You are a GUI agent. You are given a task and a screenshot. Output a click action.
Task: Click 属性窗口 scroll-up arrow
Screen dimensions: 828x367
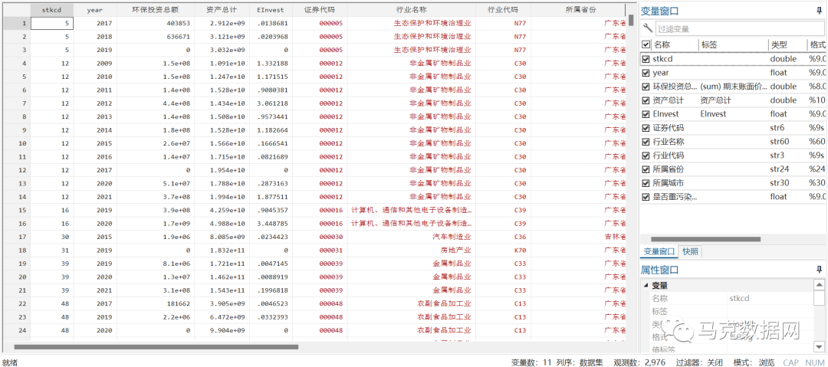coord(818,284)
